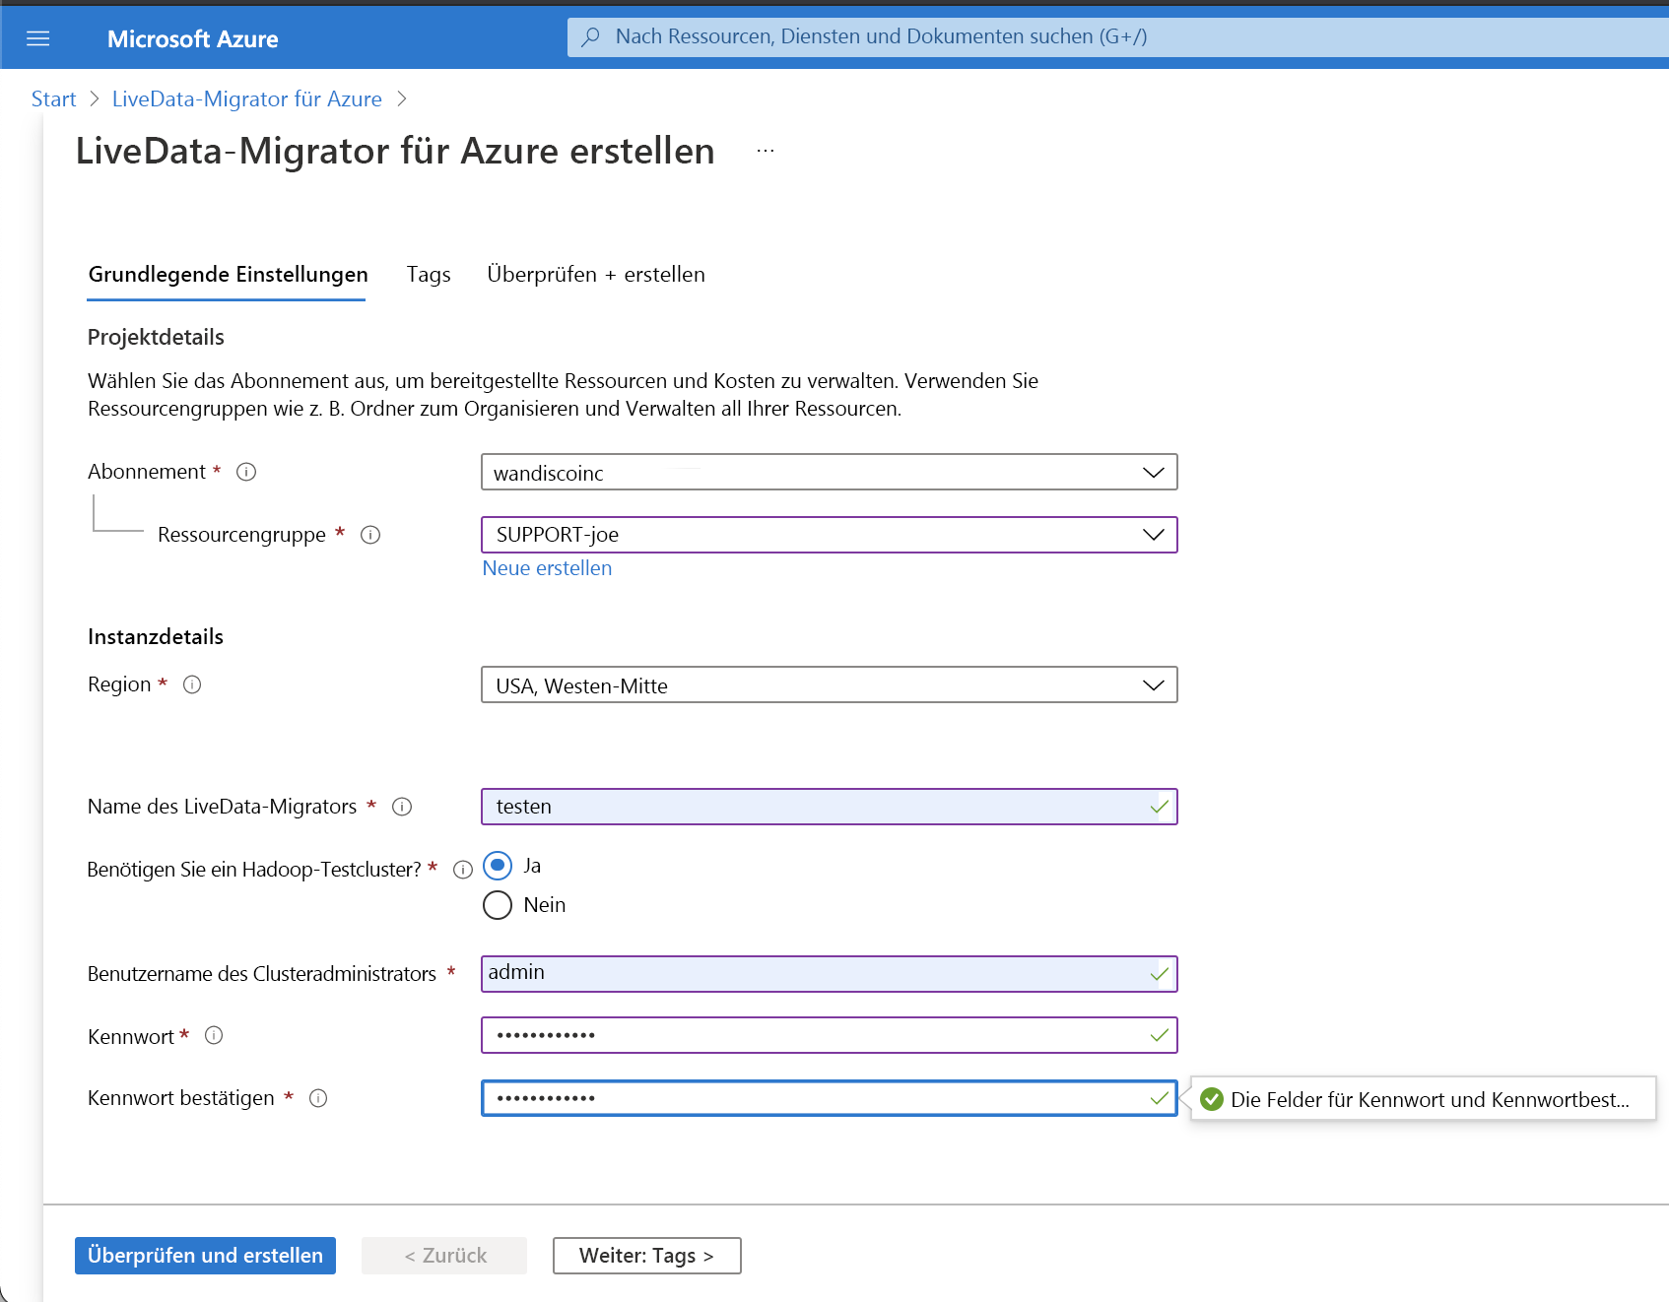Screen dimensions: 1669x1302
Task: Show info tooltip for Kennwort bestätigen
Action: 318,1098
